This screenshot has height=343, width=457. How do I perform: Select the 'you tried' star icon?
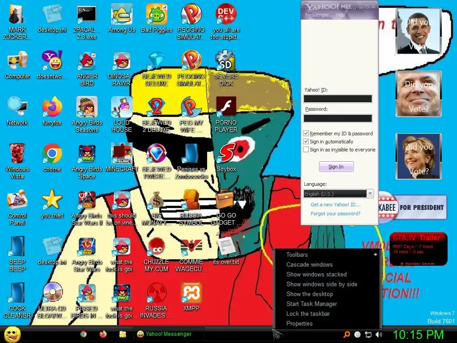point(52,204)
